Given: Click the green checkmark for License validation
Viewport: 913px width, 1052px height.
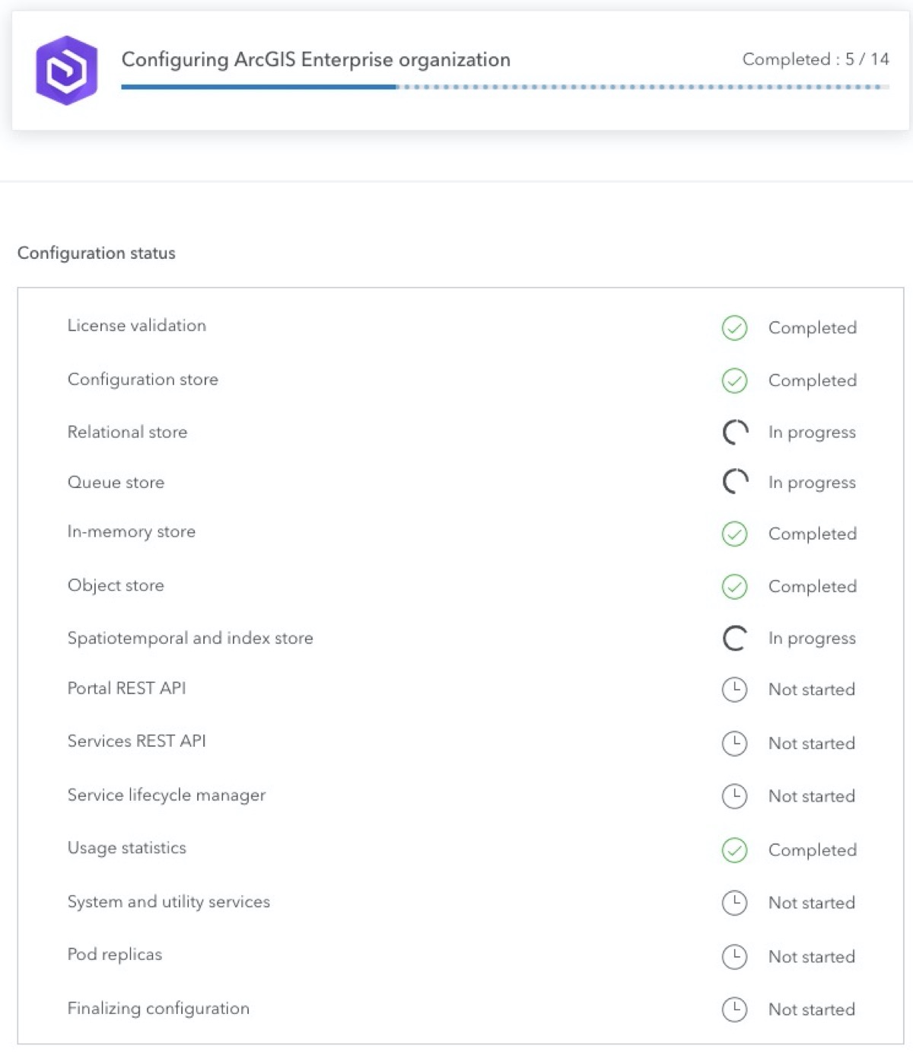Looking at the screenshot, I should coord(734,328).
